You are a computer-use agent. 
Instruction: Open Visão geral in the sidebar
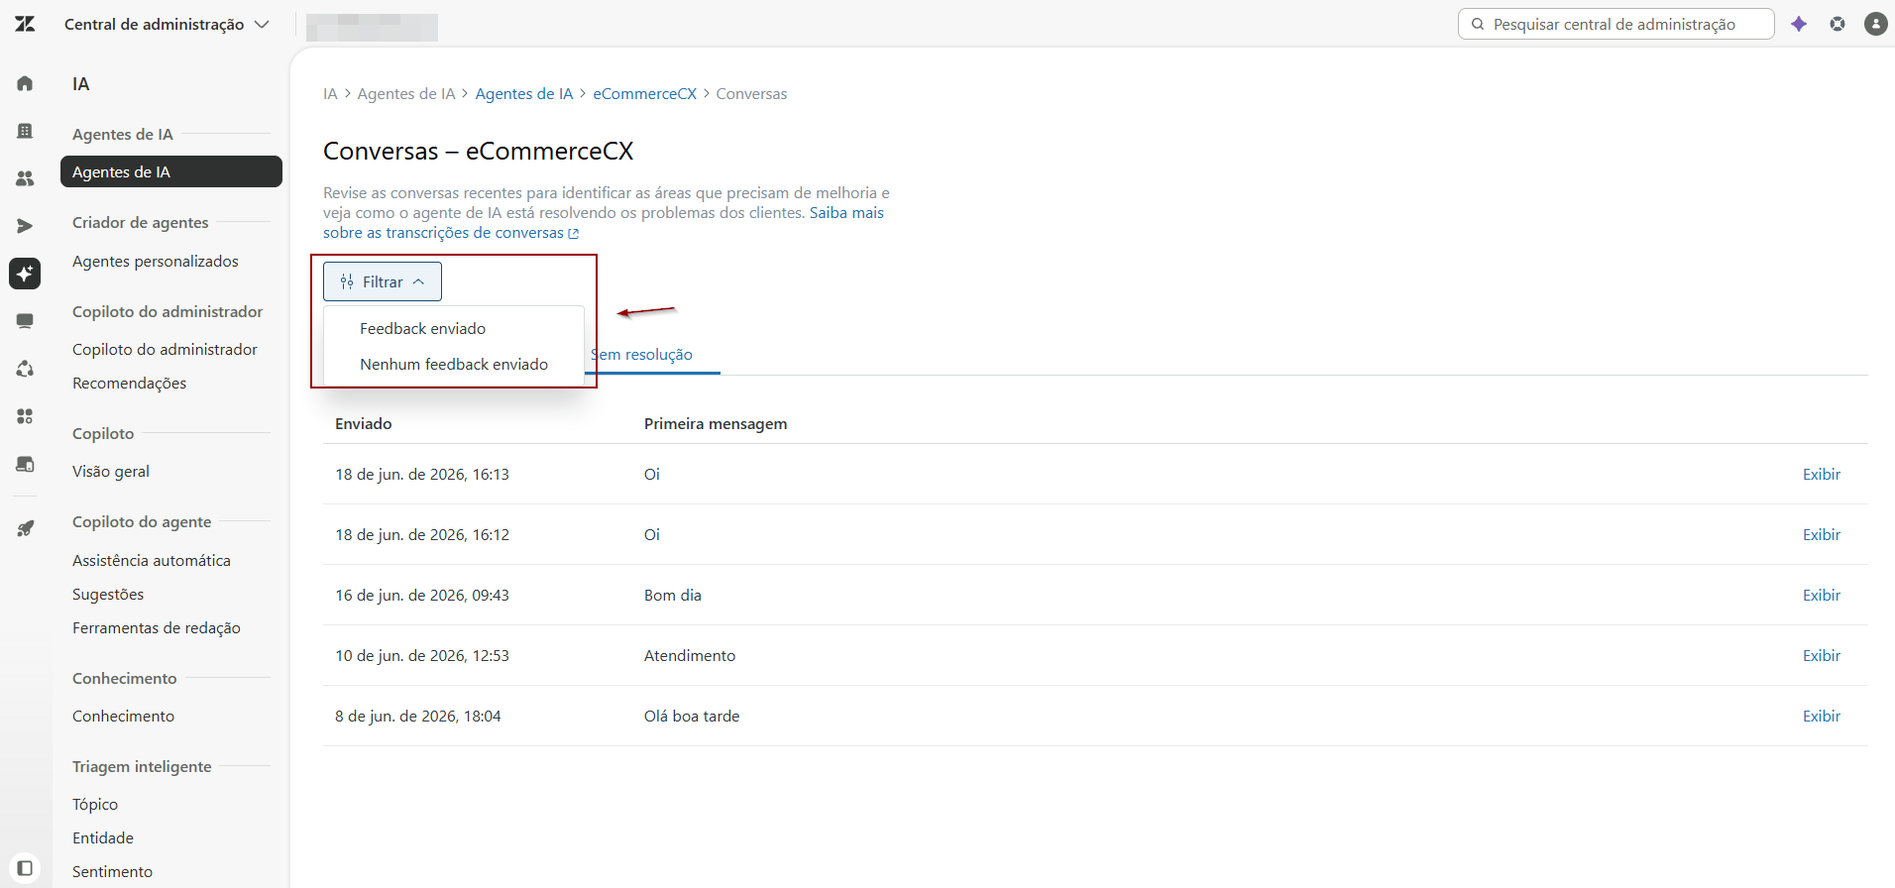111,471
